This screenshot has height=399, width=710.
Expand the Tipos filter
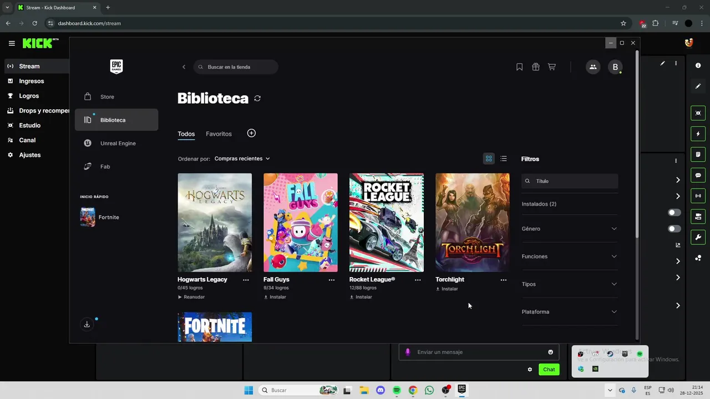pos(569,284)
